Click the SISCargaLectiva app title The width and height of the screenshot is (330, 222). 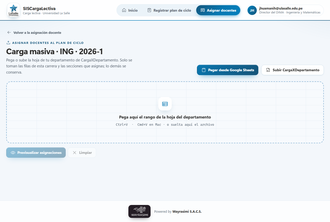39,9
